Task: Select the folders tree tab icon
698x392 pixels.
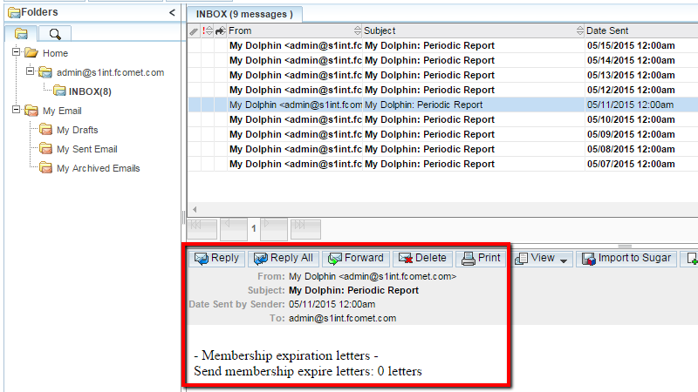Action: [22, 34]
